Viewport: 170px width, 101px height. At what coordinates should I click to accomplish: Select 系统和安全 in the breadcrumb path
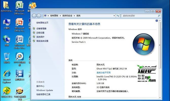(67, 16)
